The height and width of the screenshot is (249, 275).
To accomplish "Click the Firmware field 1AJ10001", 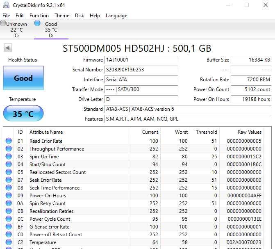I will [141, 60].
